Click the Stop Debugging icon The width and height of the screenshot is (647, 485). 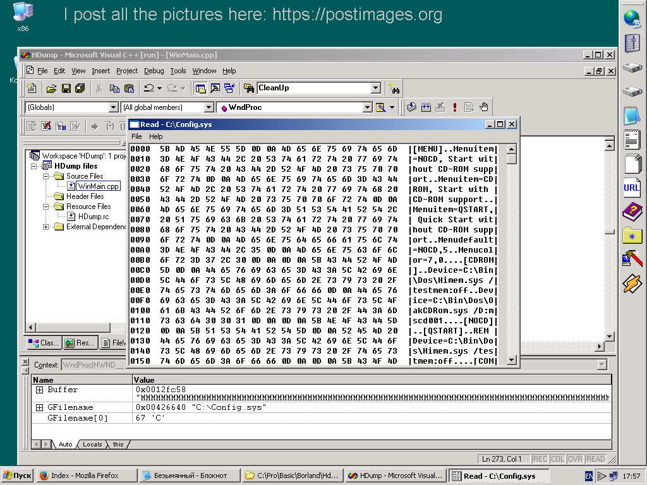(46, 126)
